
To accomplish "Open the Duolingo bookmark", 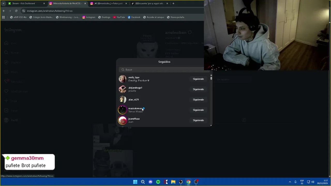I will tap(104, 17).
